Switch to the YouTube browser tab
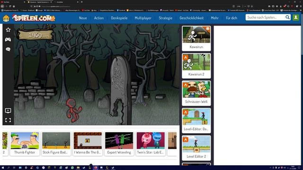The width and height of the screenshot is (303, 170). coord(13,2)
